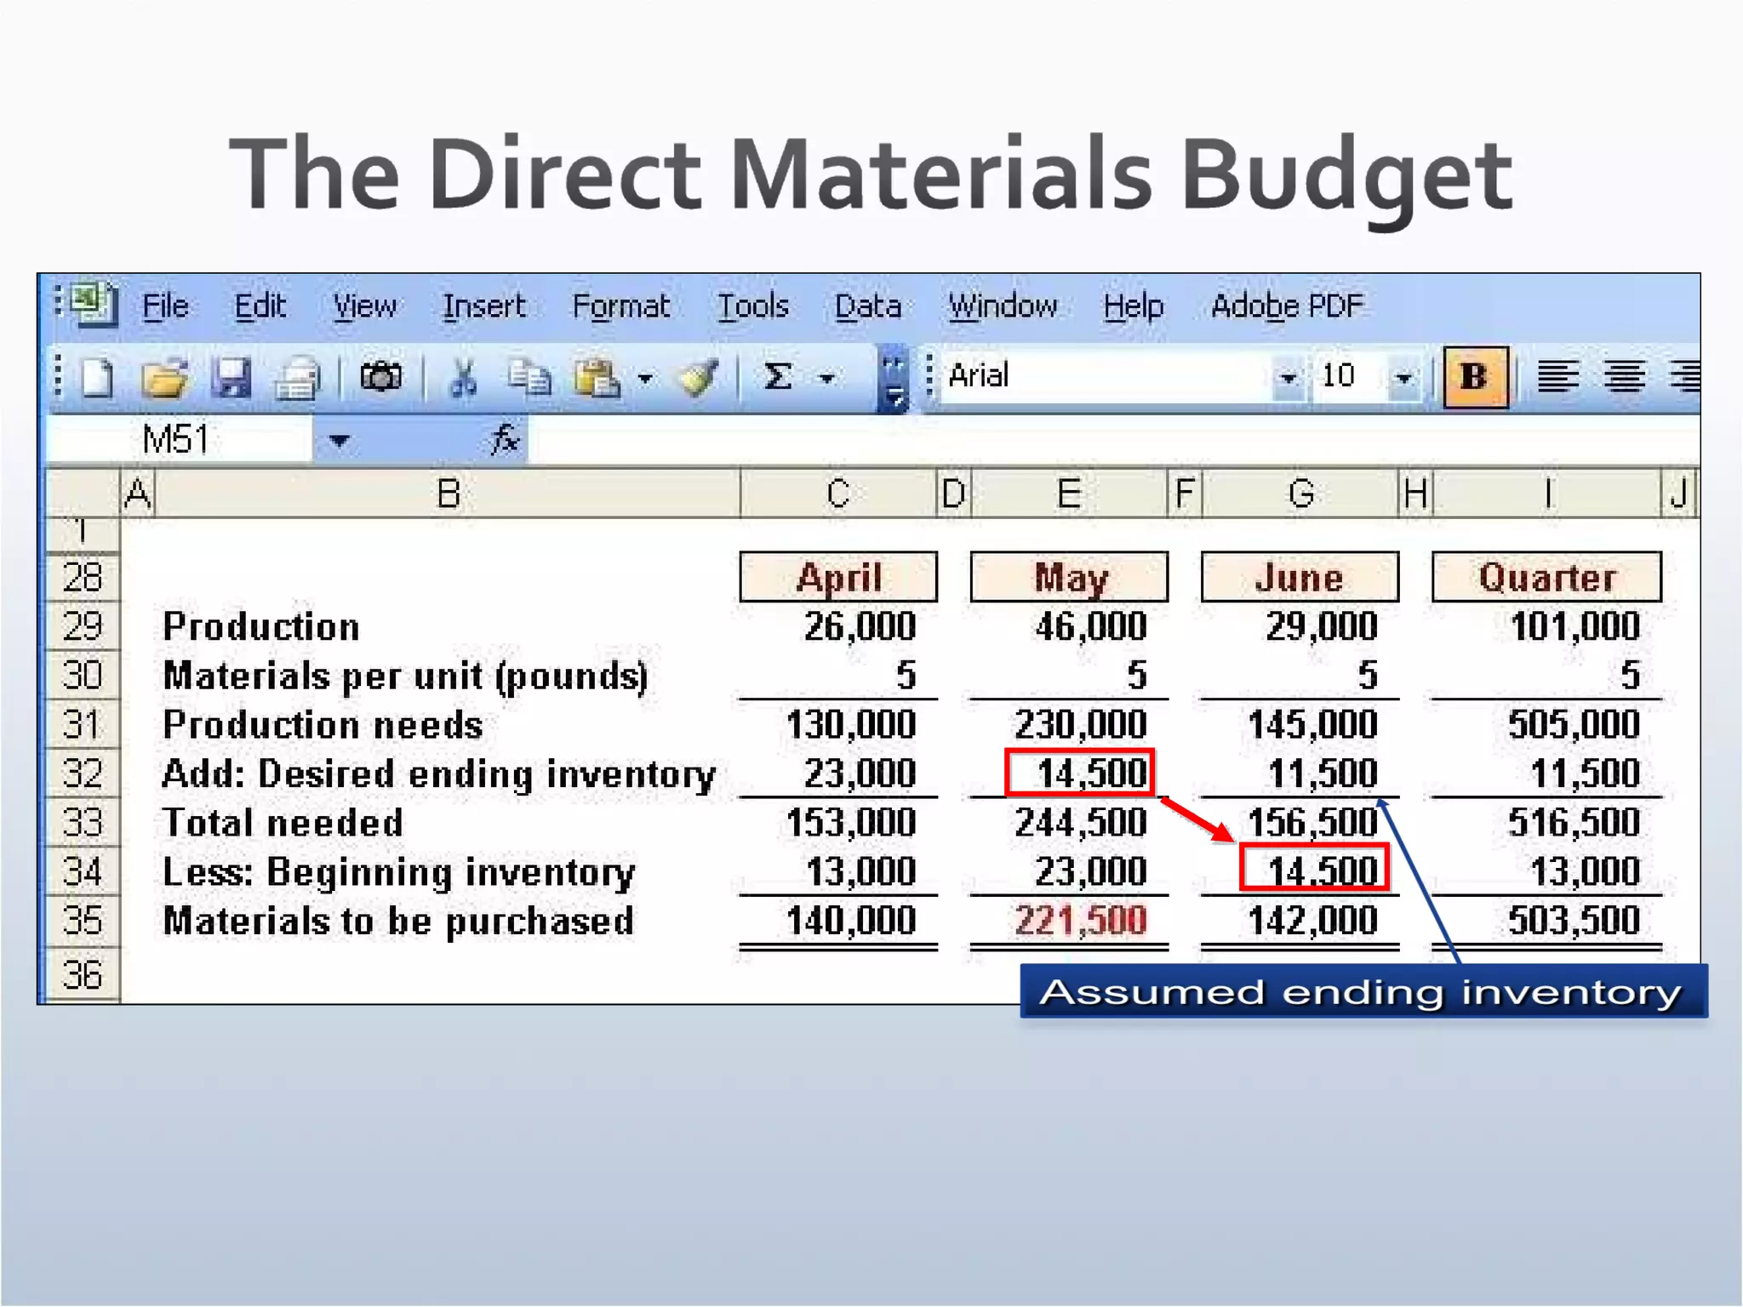The width and height of the screenshot is (1743, 1307).
Task: Click the Insert Function fx button
Action: point(505,441)
